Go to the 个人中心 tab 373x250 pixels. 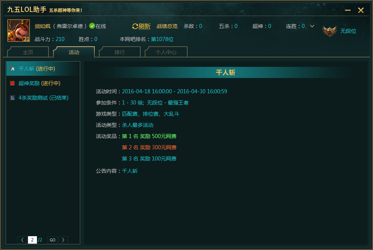166,52
